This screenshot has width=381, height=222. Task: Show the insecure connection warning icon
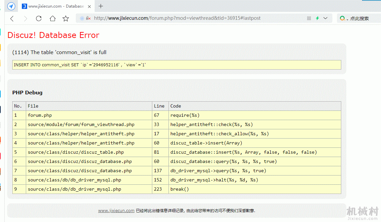pos(88,18)
